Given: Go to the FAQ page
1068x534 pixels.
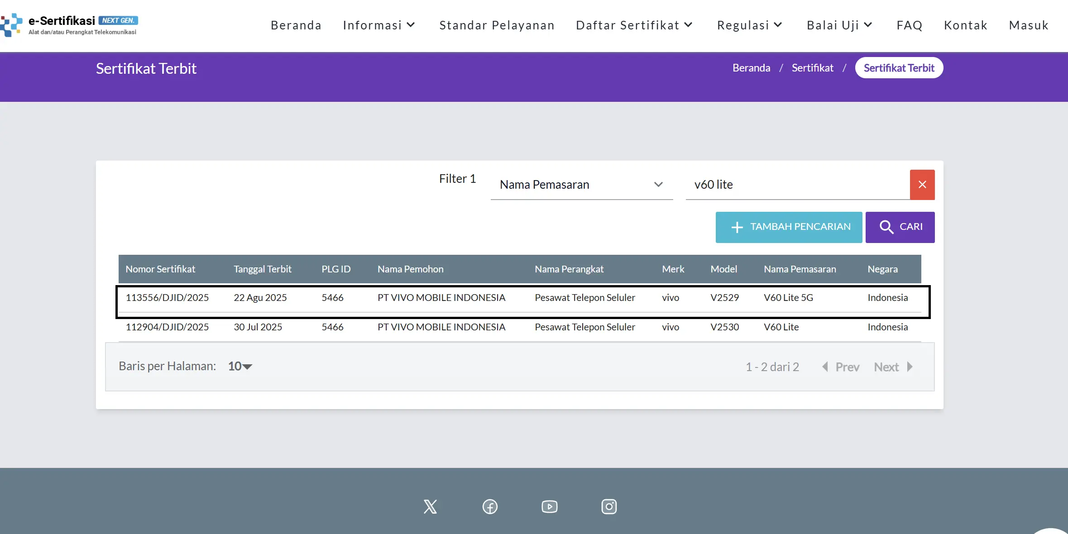Looking at the screenshot, I should [x=909, y=25].
